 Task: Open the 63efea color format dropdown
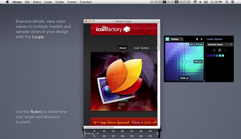point(177,39)
